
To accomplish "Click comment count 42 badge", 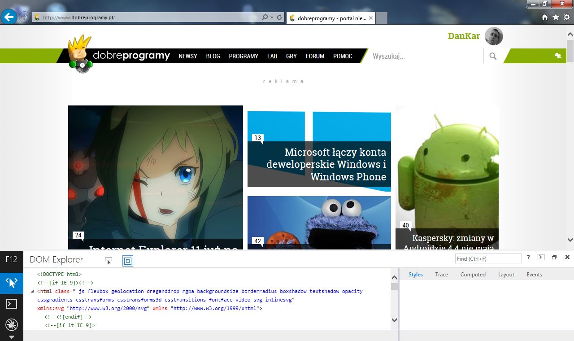I will click(257, 241).
